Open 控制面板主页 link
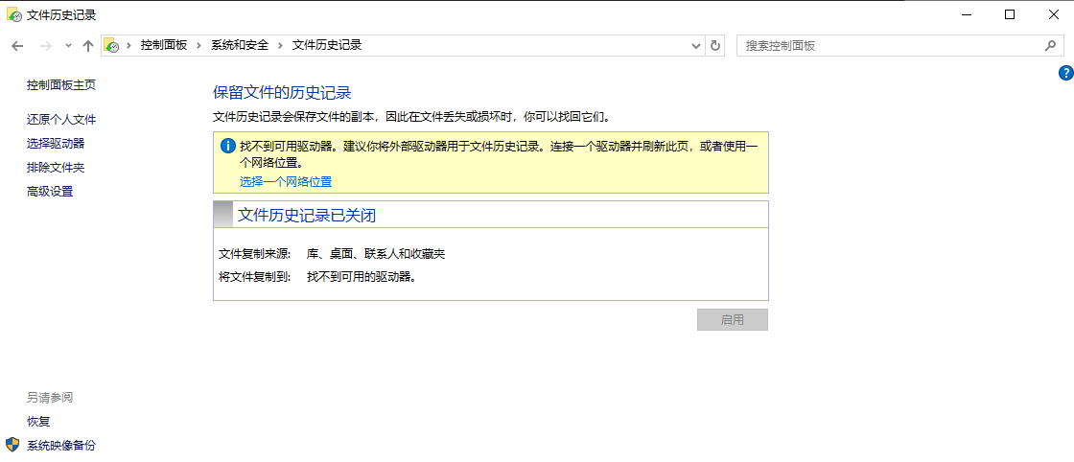This screenshot has width=1074, height=462. 61,84
